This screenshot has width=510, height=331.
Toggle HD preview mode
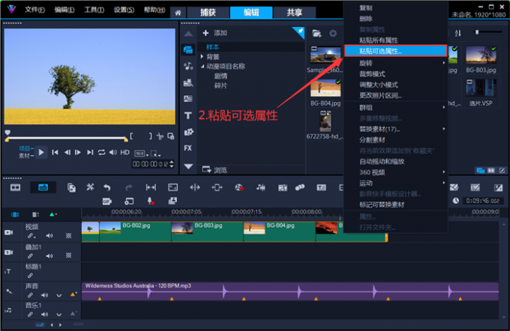click(x=125, y=152)
